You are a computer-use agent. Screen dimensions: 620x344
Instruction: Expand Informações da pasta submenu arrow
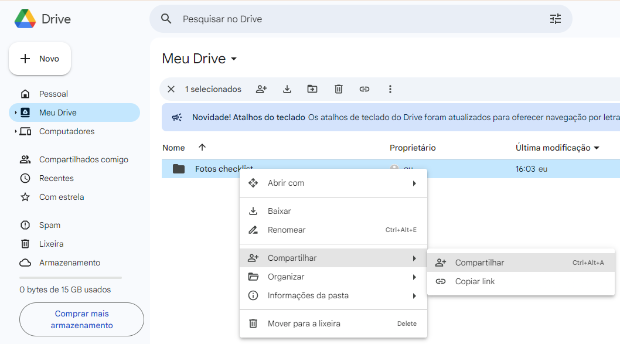click(x=414, y=296)
